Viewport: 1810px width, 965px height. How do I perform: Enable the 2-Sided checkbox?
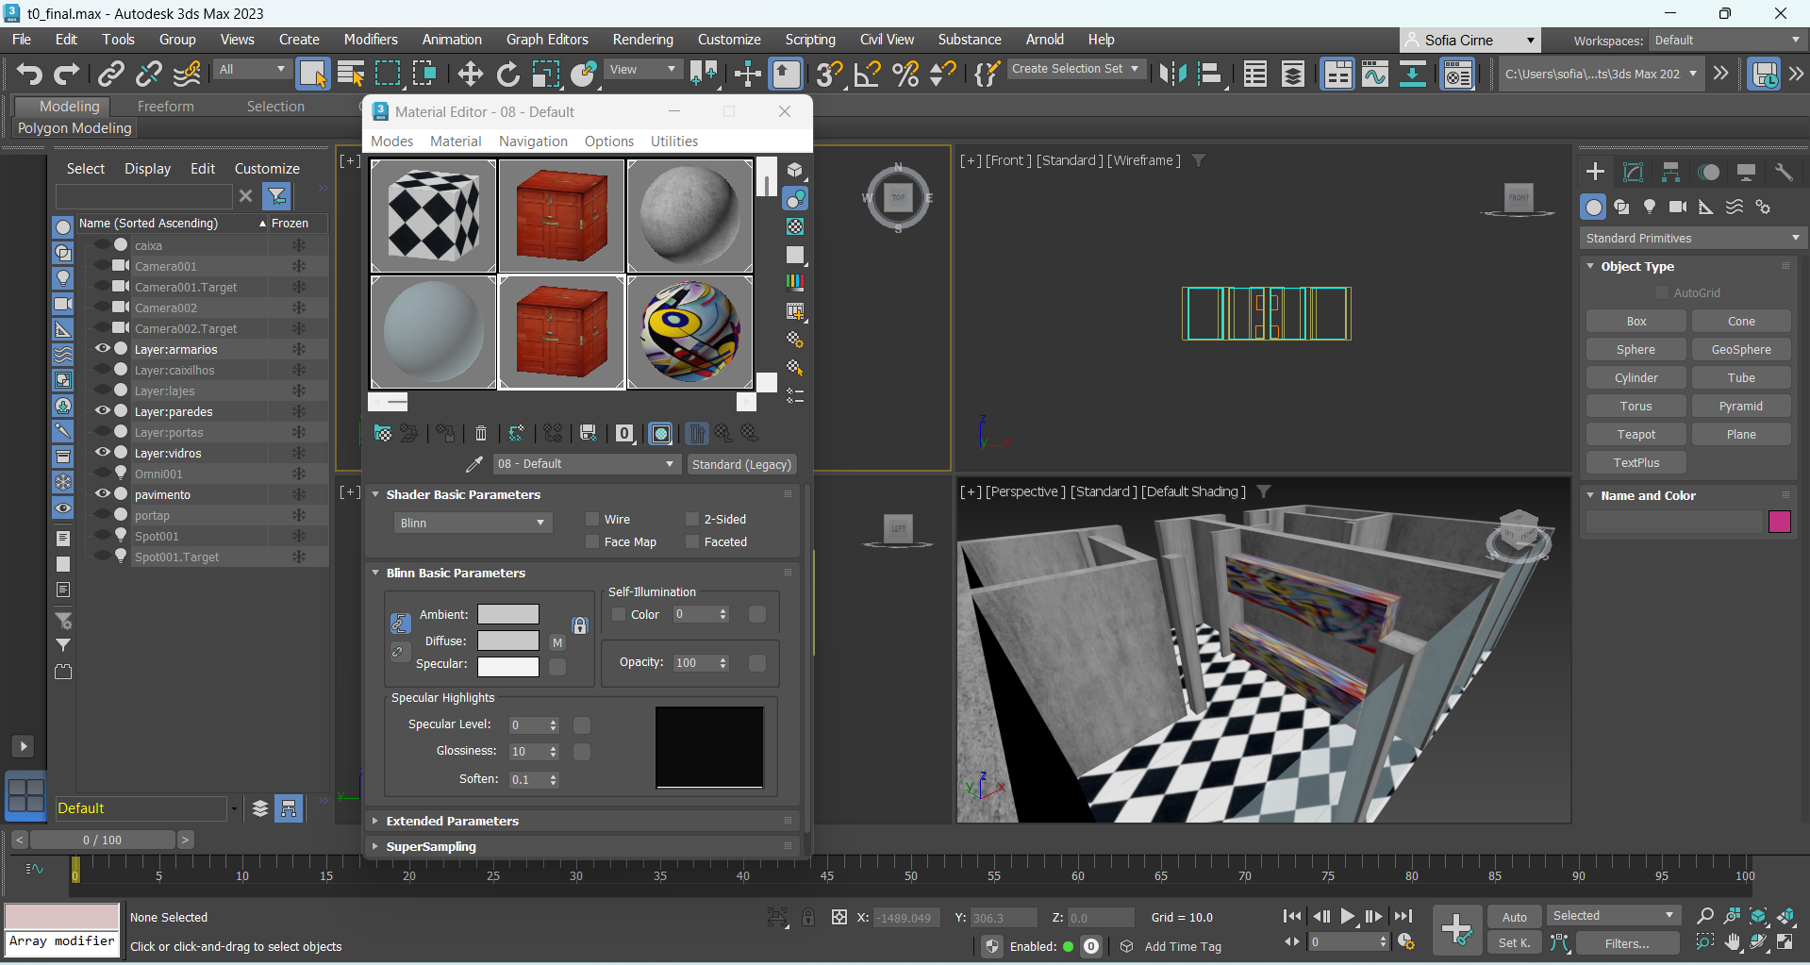pos(692,519)
